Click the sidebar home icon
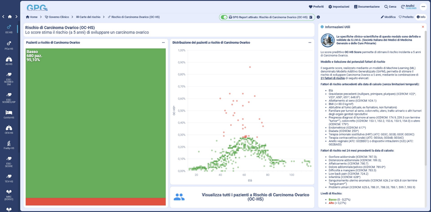 point(10,17)
